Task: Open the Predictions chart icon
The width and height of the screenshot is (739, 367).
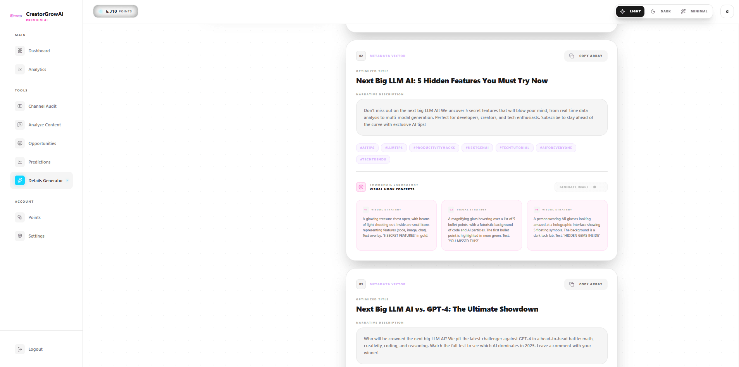Action: [20, 162]
